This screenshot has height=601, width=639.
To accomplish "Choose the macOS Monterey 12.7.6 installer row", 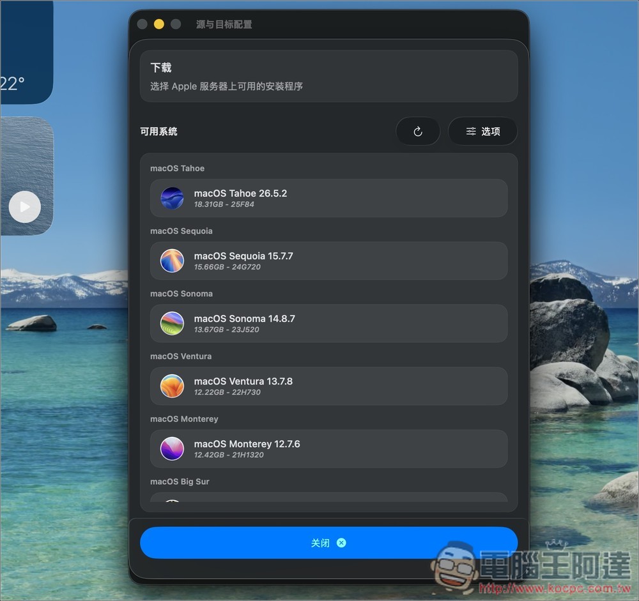I will coord(328,448).
